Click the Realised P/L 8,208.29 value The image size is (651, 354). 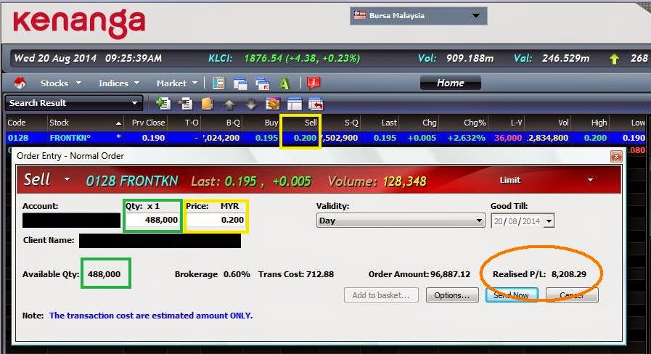[x=569, y=274]
